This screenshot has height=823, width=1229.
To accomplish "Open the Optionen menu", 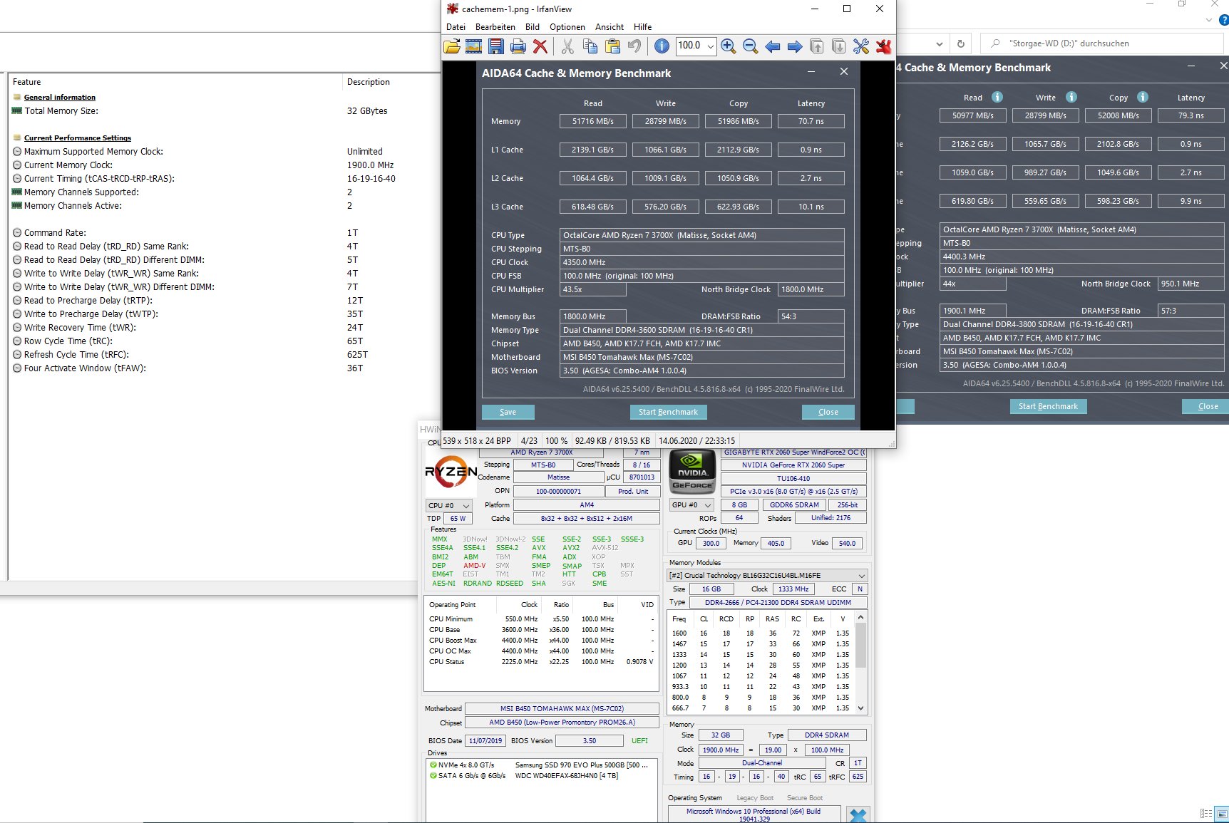I will (x=567, y=27).
